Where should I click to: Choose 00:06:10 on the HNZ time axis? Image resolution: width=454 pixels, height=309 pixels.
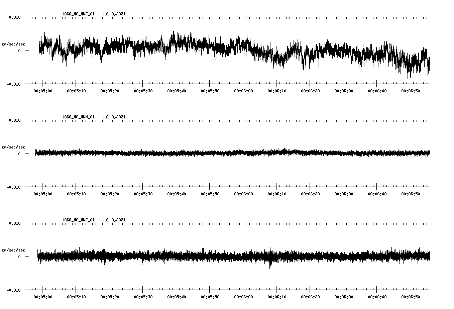tap(277, 297)
